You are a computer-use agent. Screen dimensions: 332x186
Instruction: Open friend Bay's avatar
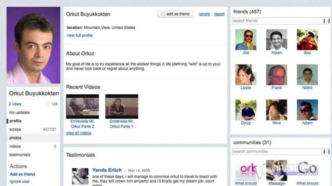307,40
